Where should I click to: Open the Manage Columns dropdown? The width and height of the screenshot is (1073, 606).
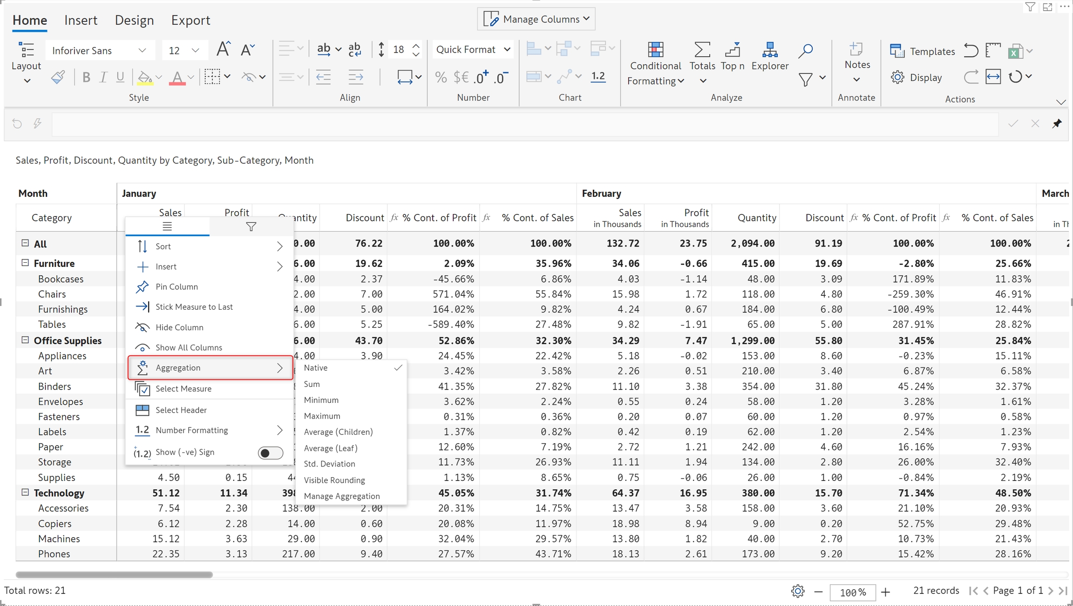click(x=536, y=19)
